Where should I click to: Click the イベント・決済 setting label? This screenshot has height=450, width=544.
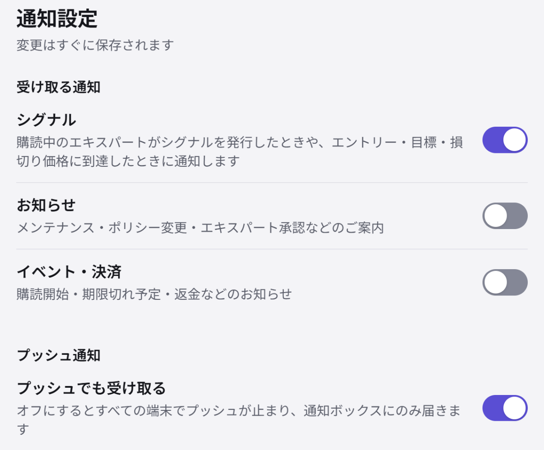click(x=69, y=272)
